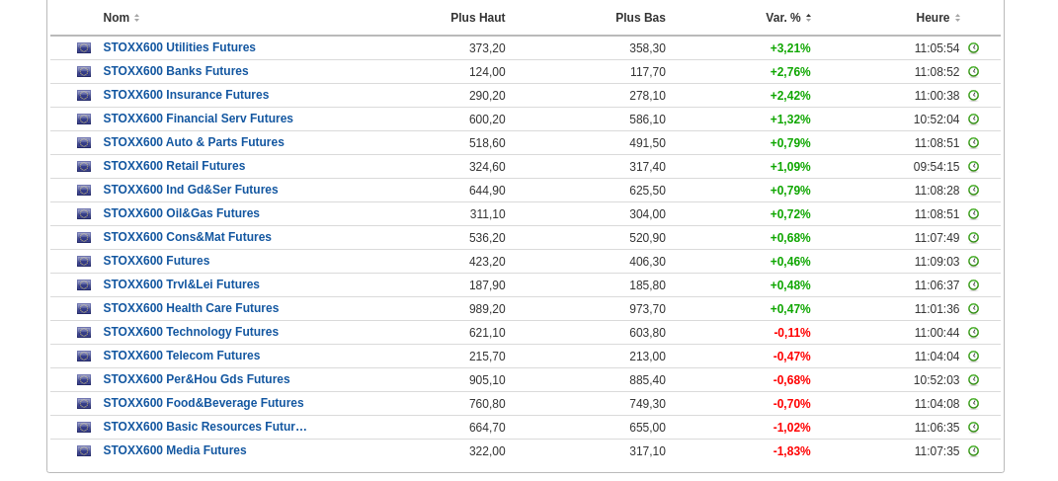Viewport: 1058px width, 481px height.
Task: Click the clock icon in the Retail Futures row
Action: [973, 167]
